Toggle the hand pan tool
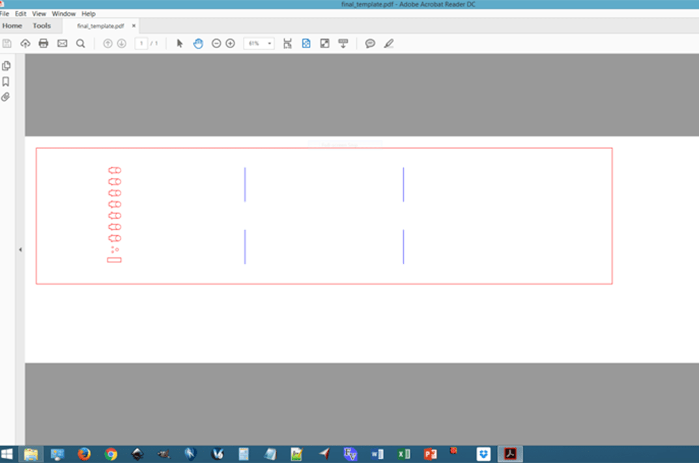The height and width of the screenshot is (463, 699). tap(198, 44)
